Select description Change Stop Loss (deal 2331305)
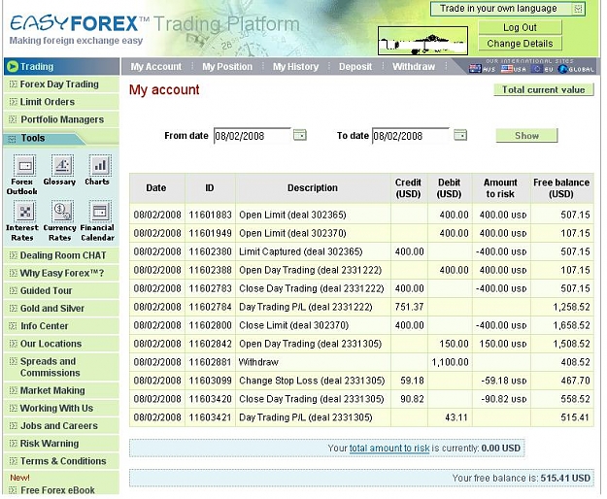 tap(312, 381)
